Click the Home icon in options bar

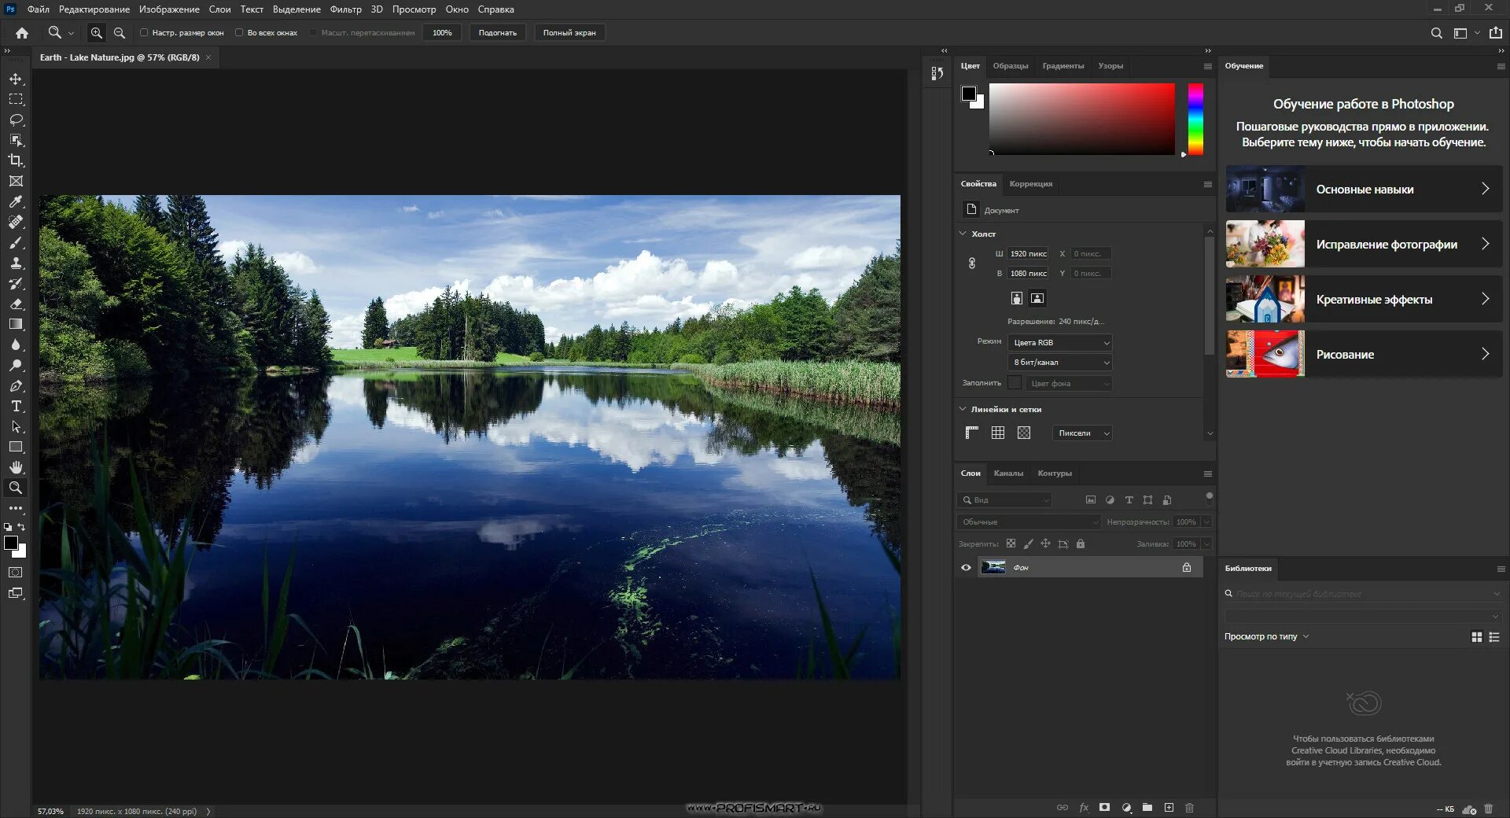click(22, 33)
